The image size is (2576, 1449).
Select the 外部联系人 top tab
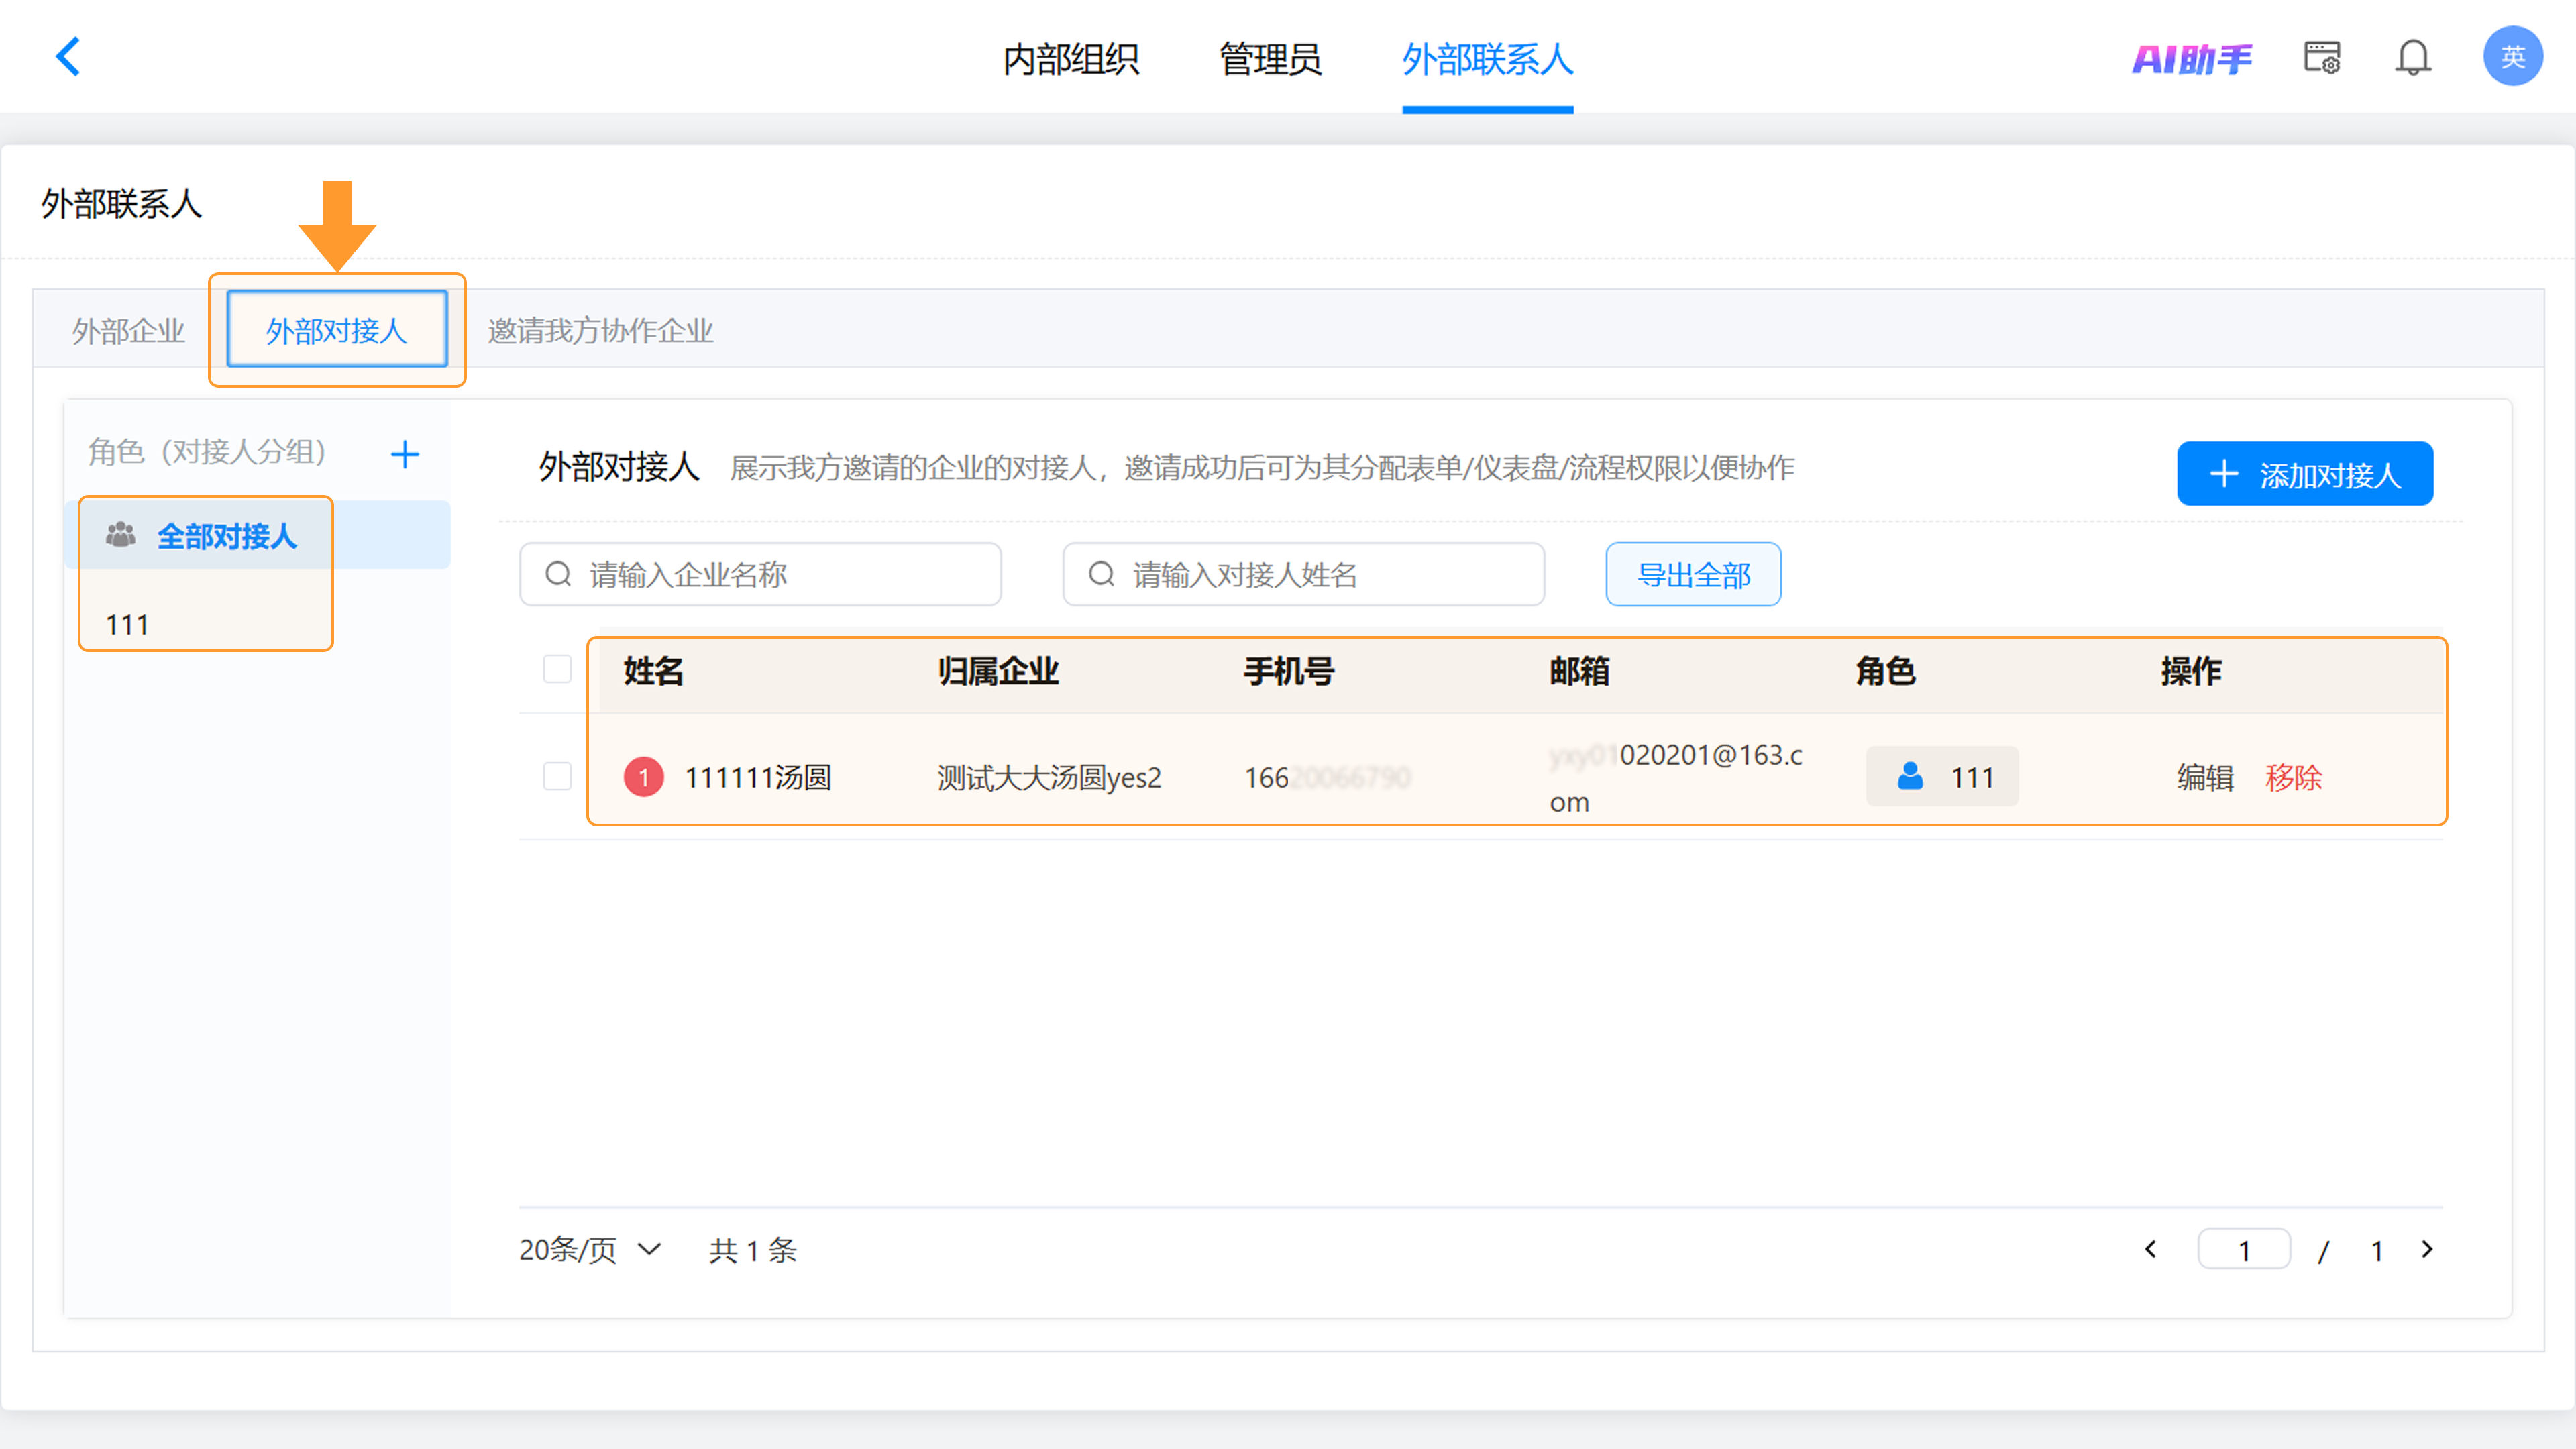pos(1487,59)
